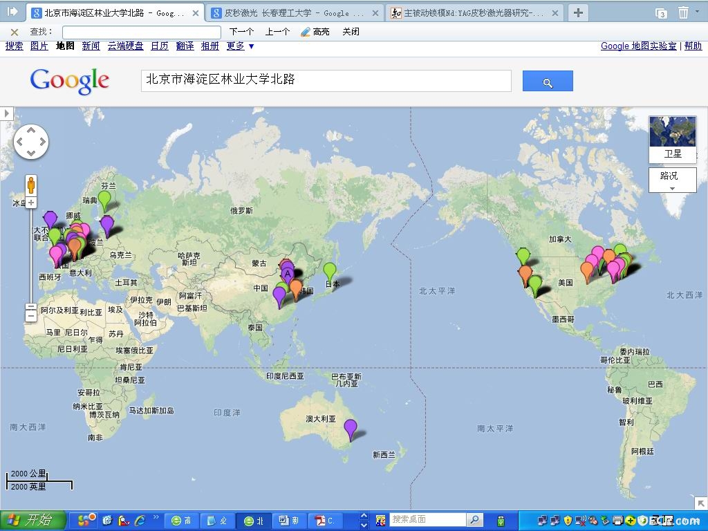The height and width of the screenshot is (531, 708).
Task: Open the 新闻 news link
Action: click(x=91, y=46)
